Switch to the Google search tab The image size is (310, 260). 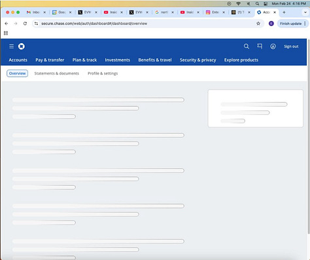tap(164, 12)
